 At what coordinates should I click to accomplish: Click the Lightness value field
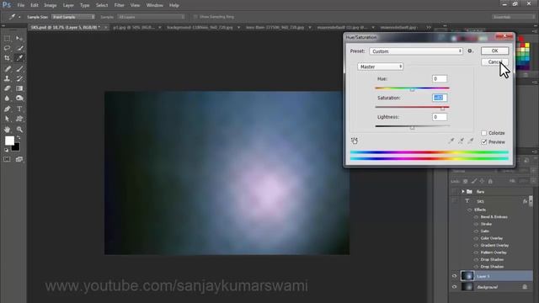pos(440,117)
